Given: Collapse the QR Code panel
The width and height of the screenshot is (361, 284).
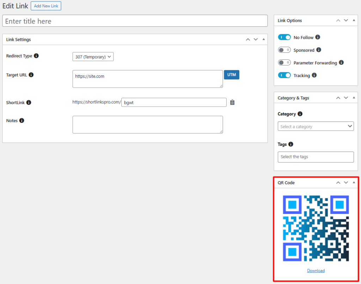Looking at the screenshot, I should coord(354,183).
